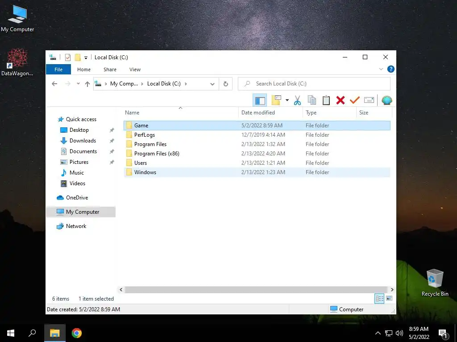Click the Search Local Disk (C:) box

[314, 84]
